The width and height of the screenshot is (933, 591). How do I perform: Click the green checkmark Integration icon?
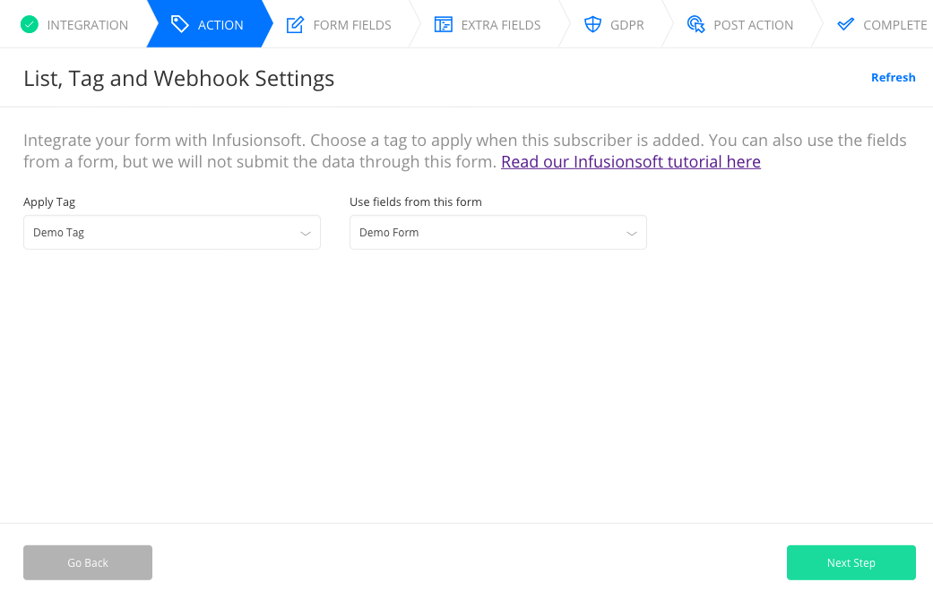pos(30,24)
